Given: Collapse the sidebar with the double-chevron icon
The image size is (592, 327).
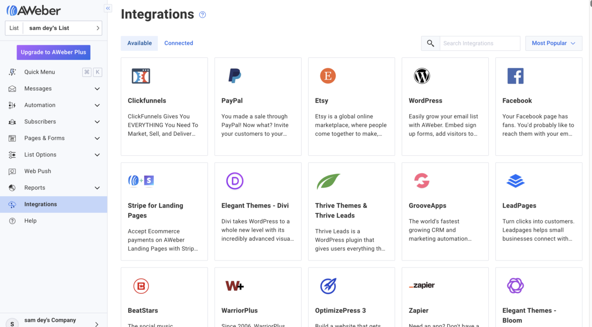Looking at the screenshot, I should [x=108, y=8].
